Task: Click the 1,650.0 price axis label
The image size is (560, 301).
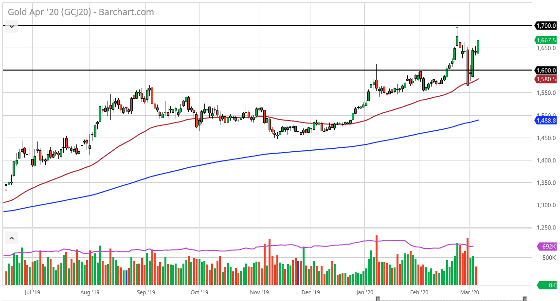Action: 546,48
